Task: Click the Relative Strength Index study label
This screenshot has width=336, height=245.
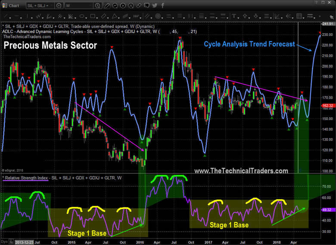Action: [25, 178]
